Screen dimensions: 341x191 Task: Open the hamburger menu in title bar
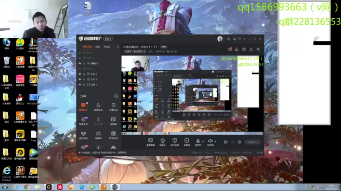(x=245, y=39)
